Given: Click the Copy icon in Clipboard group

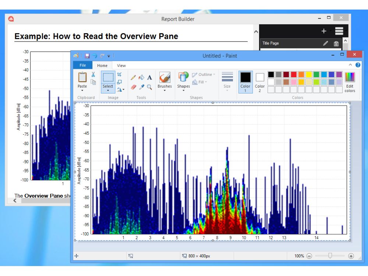Looking at the screenshot, I should [93, 82].
